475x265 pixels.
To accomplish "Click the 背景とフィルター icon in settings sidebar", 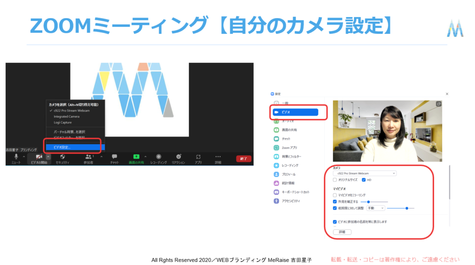I will (276, 156).
